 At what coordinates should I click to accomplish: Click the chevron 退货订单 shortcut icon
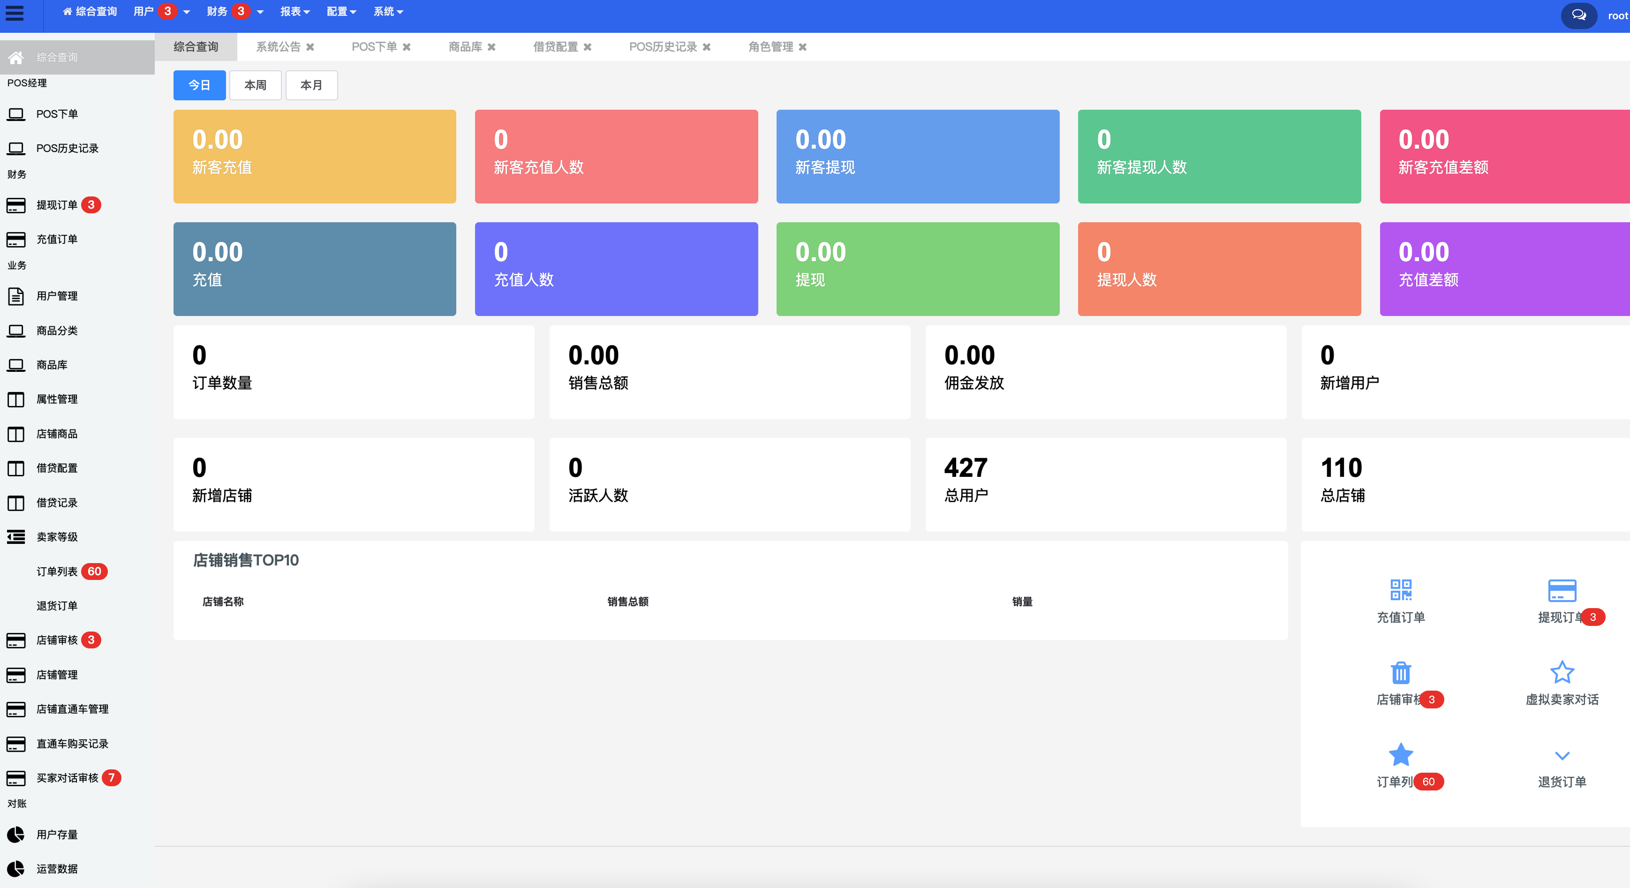tap(1562, 755)
